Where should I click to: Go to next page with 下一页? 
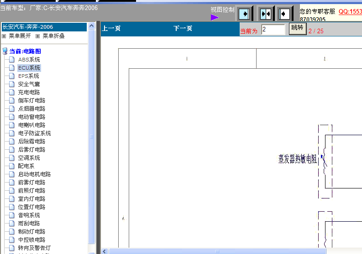(183, 28)
